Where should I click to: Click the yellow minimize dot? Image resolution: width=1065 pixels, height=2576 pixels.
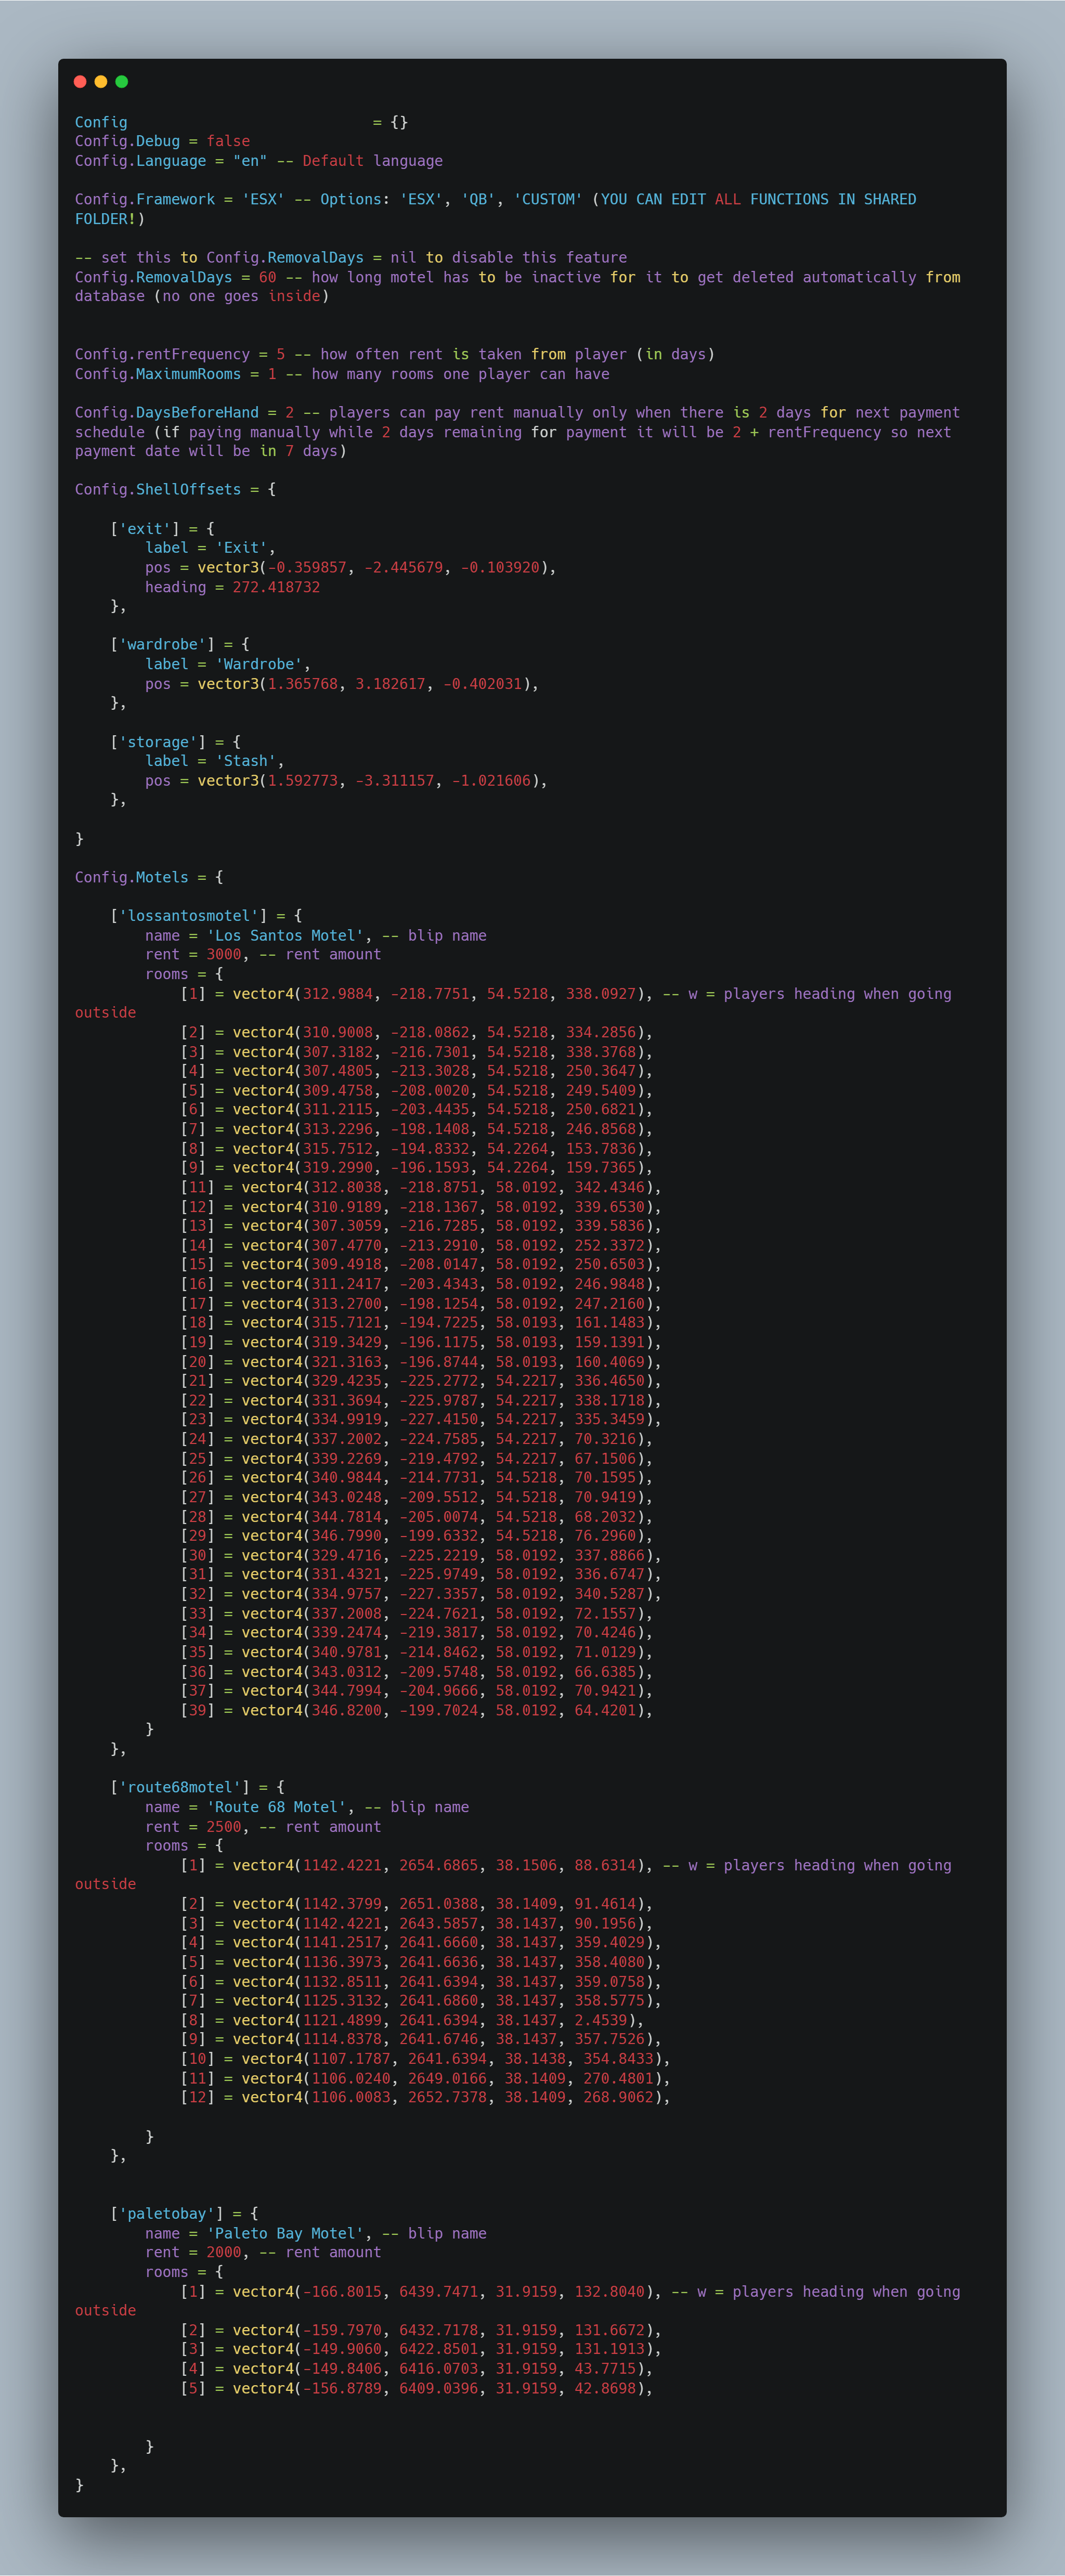pos(101,82)
